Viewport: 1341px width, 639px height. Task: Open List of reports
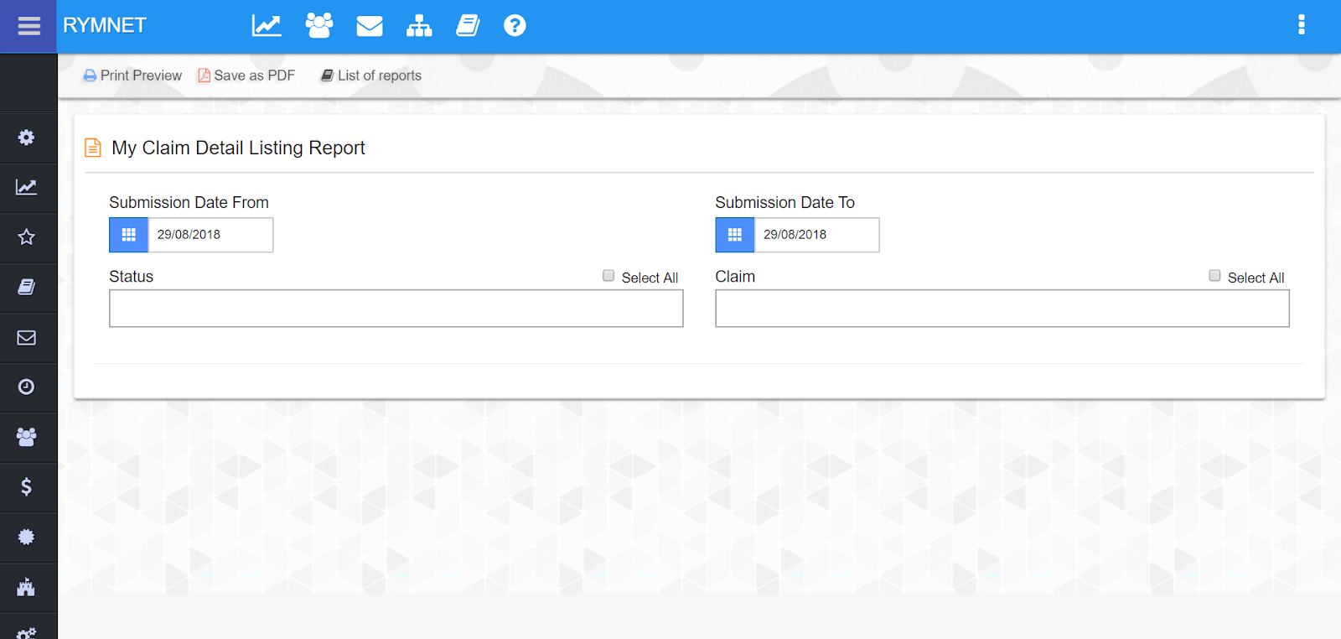click(x=371, y=75)
